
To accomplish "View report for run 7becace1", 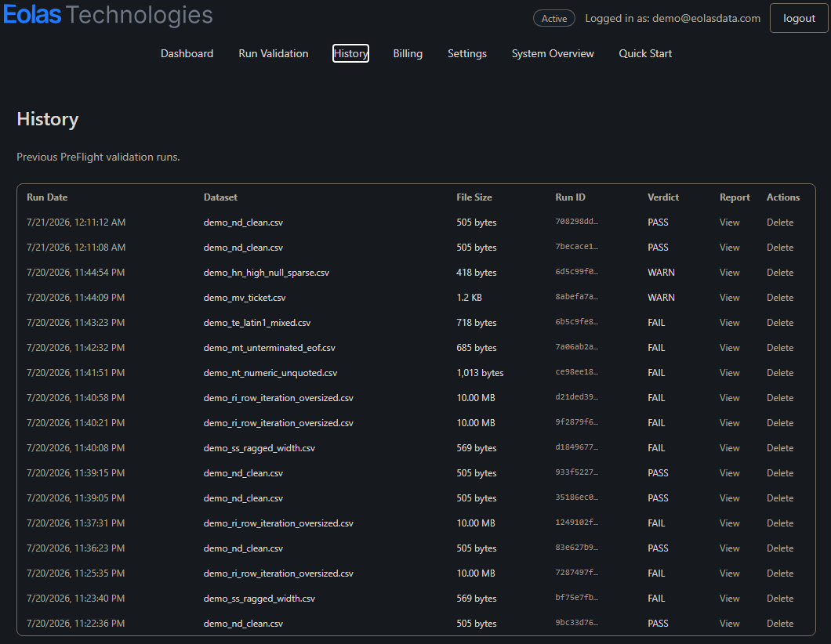I will [x=729, y=248].
